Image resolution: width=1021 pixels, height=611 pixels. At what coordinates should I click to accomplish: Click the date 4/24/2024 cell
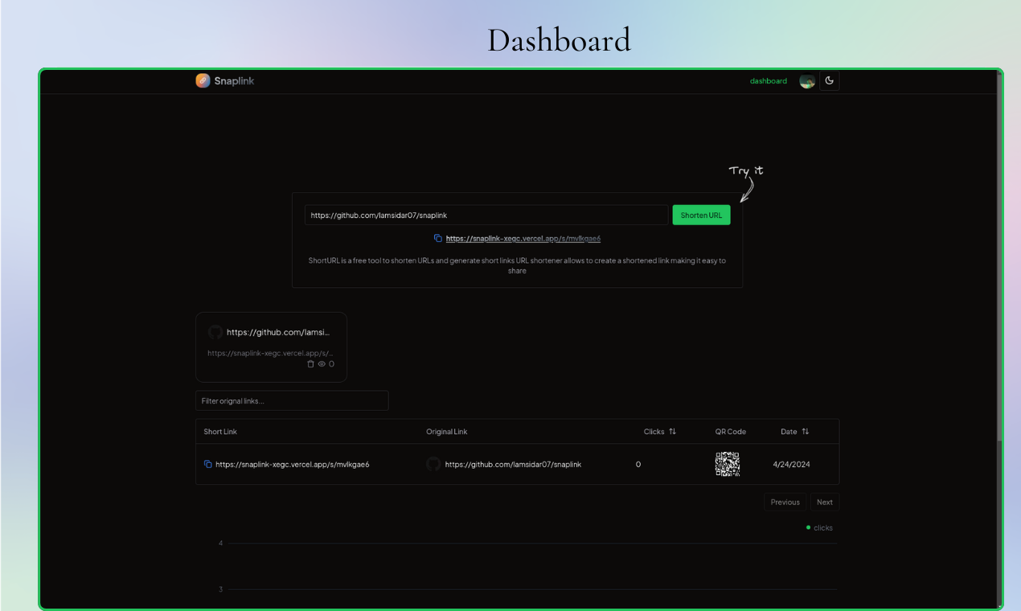click(791, 465)
